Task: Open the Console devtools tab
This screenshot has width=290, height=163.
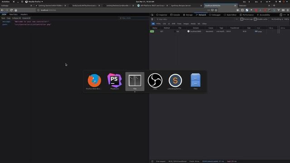Action: tap(175, 15)
